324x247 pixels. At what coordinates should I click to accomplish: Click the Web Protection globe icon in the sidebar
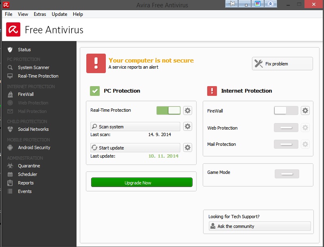[x=10, y=103]
